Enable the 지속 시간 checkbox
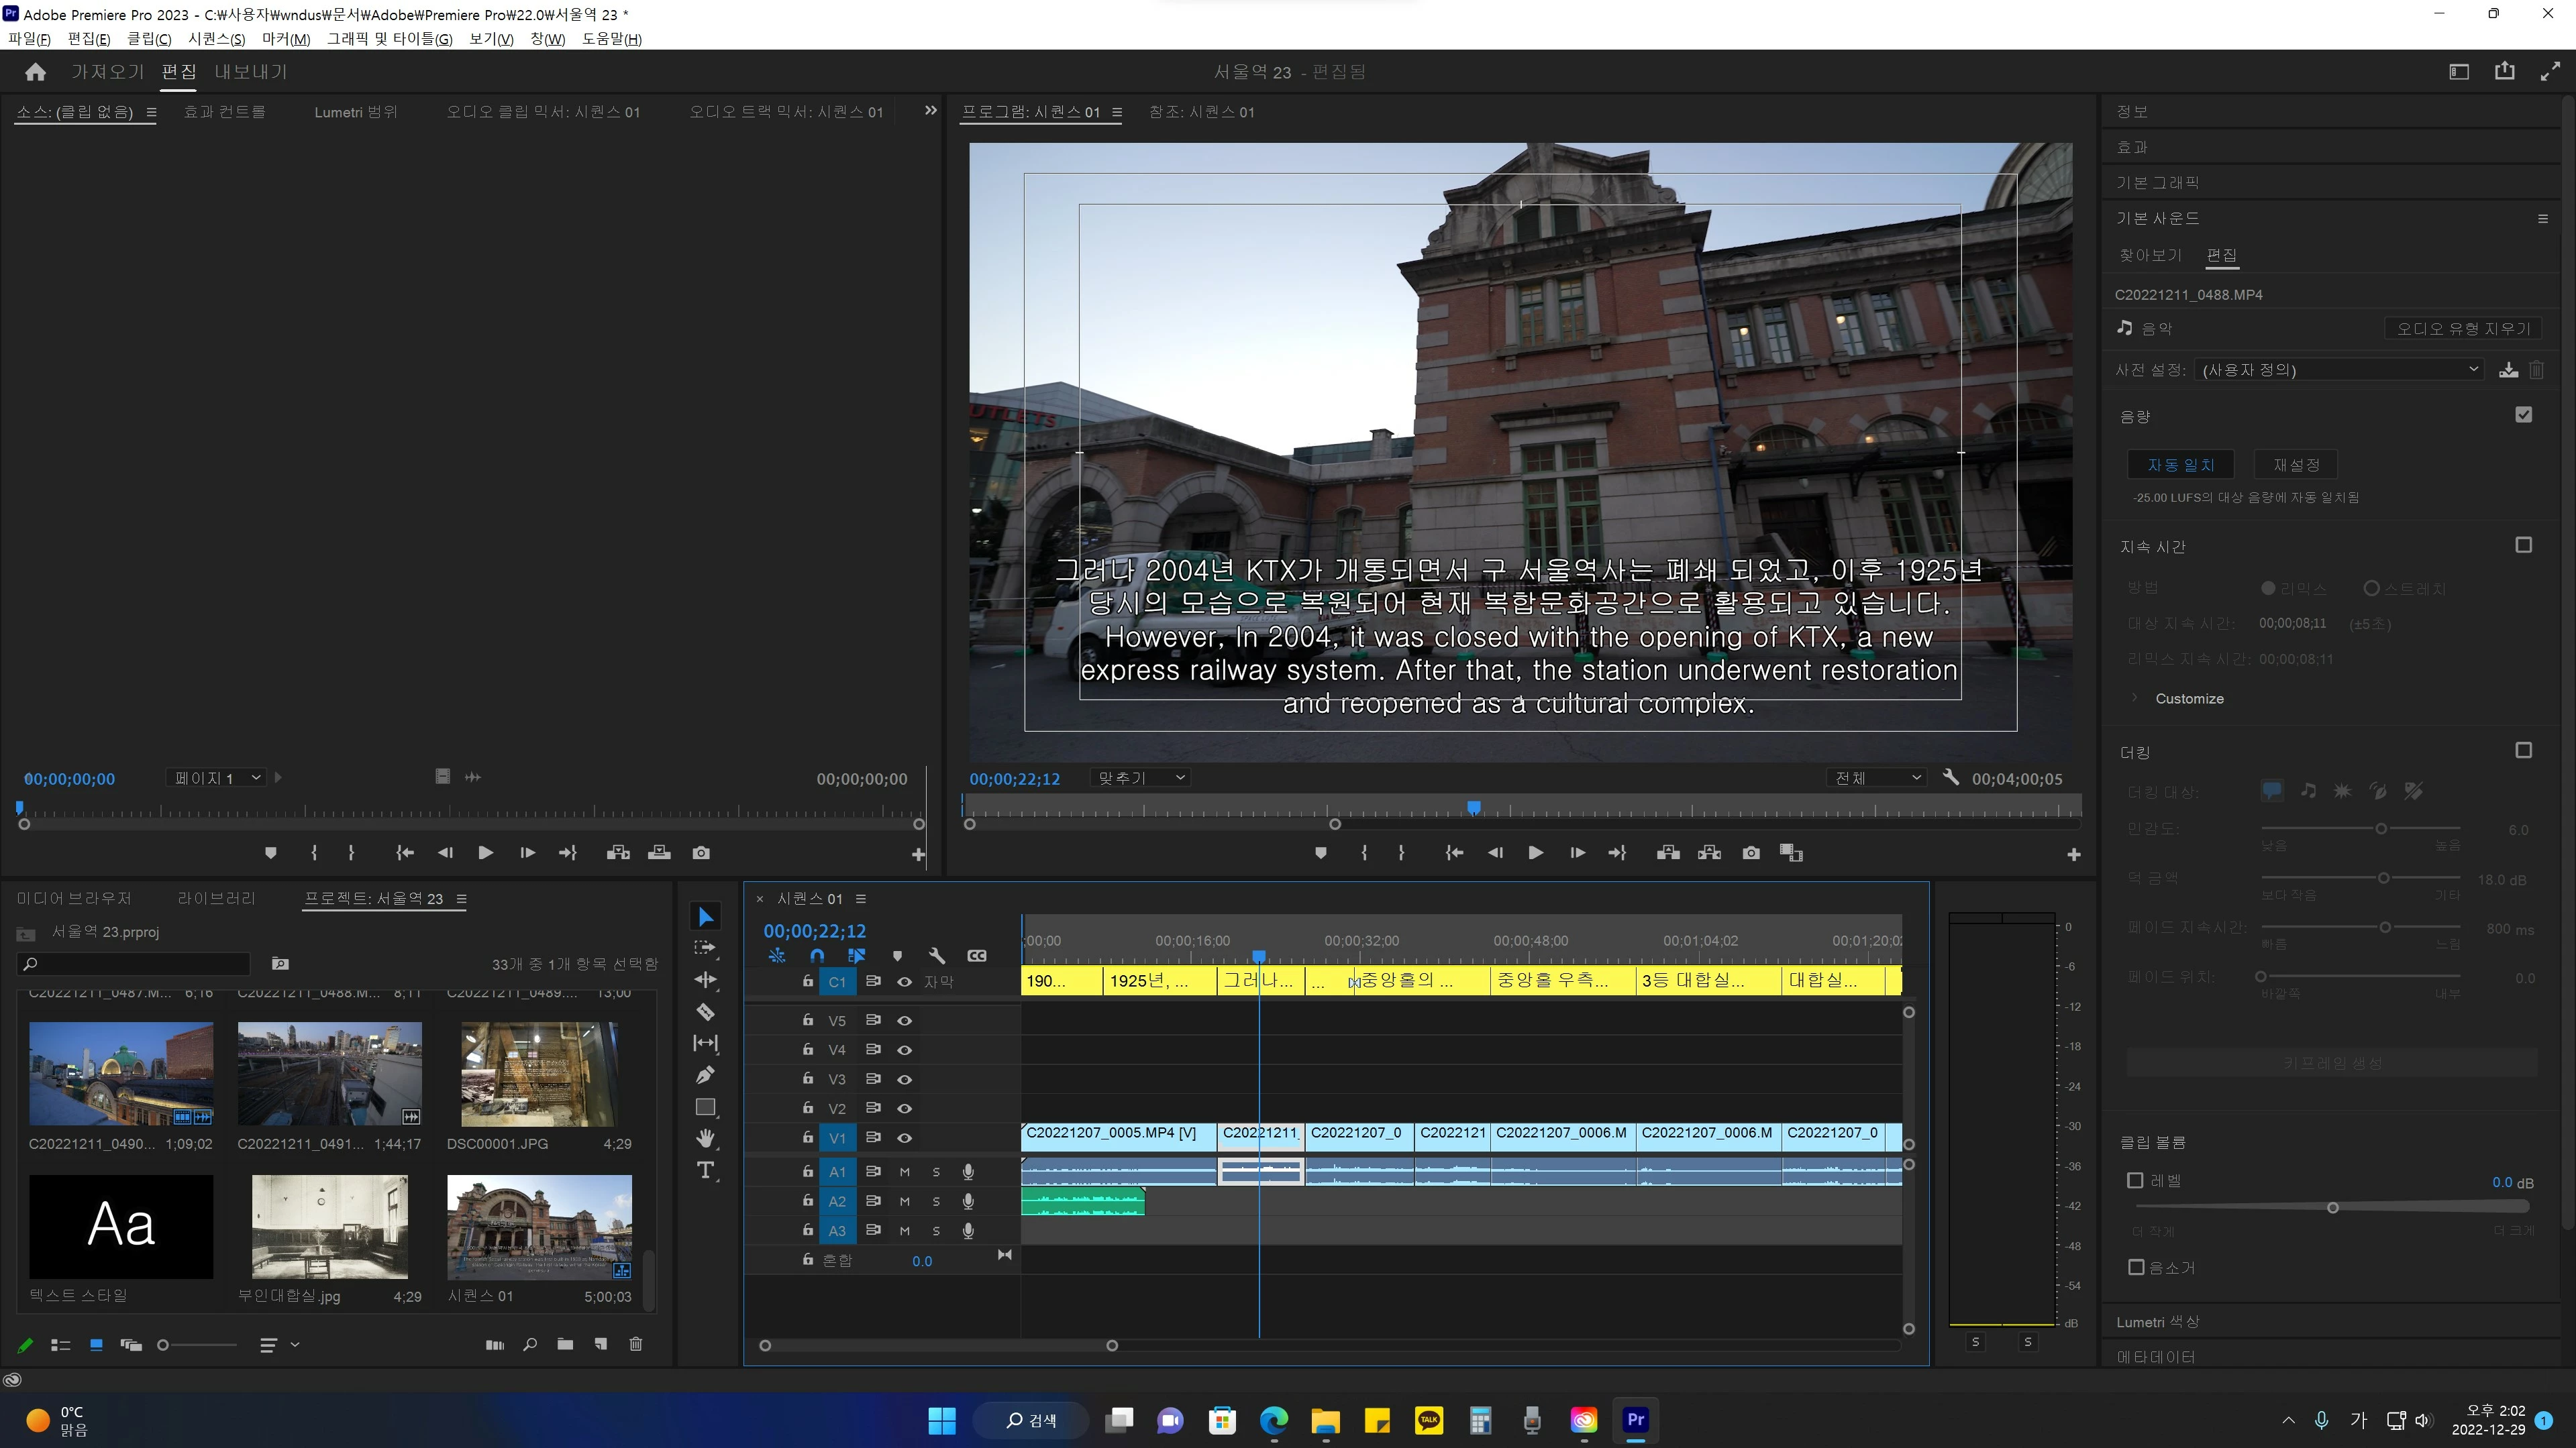This screenshot has width=2576, height=1448. (x=2523, y=545)
